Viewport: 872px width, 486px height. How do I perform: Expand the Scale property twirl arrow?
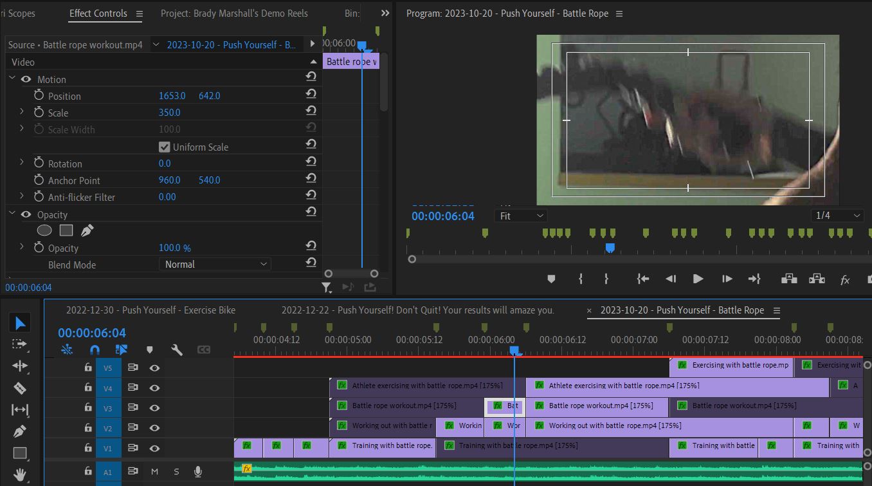tap(21, 112)
